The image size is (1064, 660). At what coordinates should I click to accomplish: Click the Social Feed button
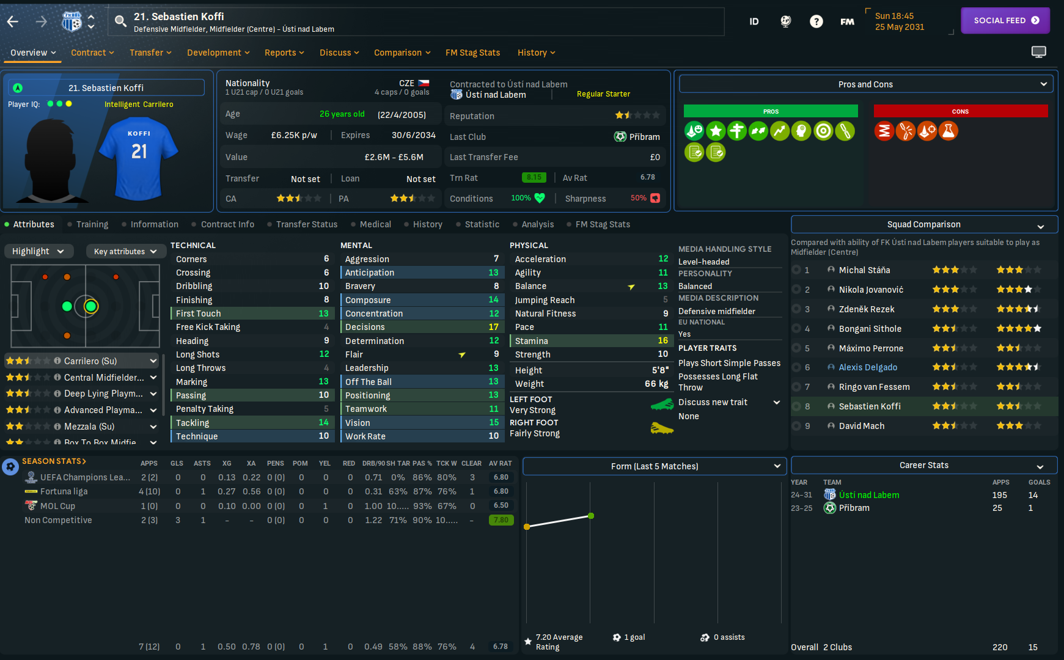[1005, 21]
